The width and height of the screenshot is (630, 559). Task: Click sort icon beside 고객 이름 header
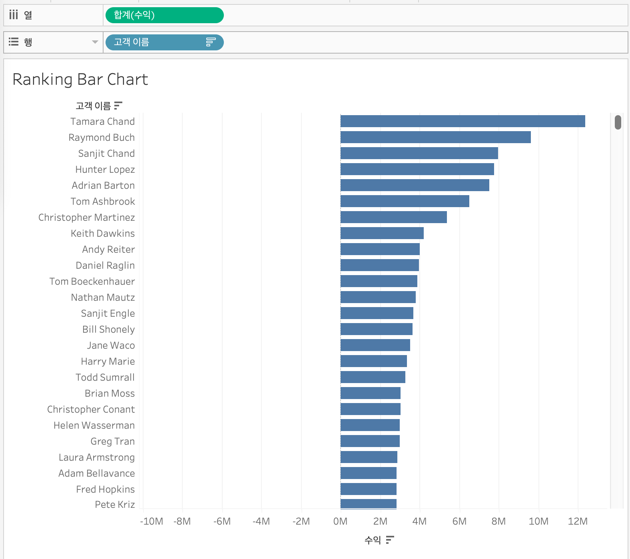[118, 106]
